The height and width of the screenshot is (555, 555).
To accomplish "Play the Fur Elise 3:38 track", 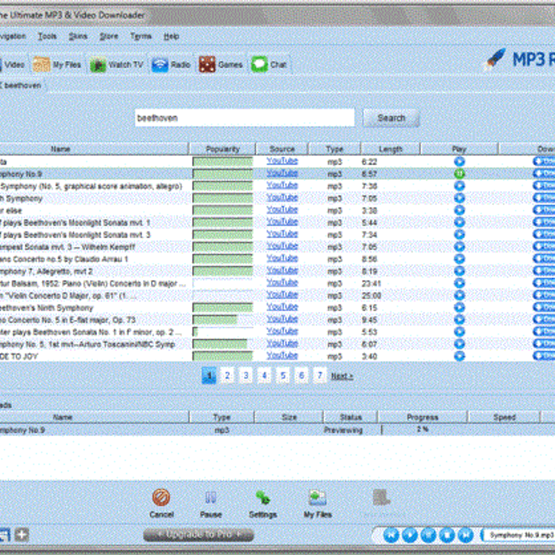I will pos(459,210).
